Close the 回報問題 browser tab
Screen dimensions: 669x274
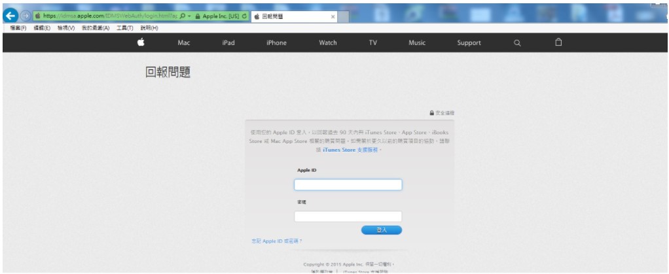point(333,16)
